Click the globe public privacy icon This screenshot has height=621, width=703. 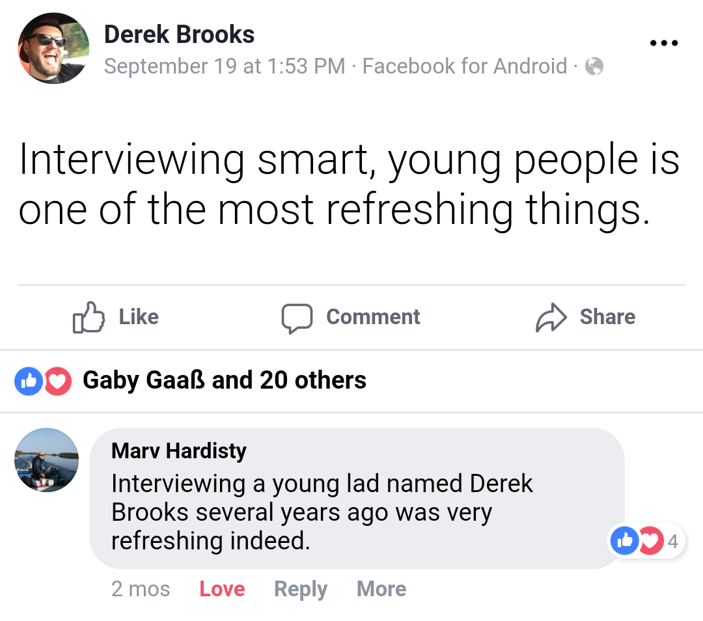[x=594, y=66]
